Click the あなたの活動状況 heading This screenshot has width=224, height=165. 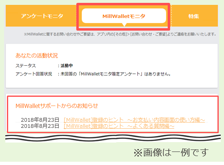37,56
